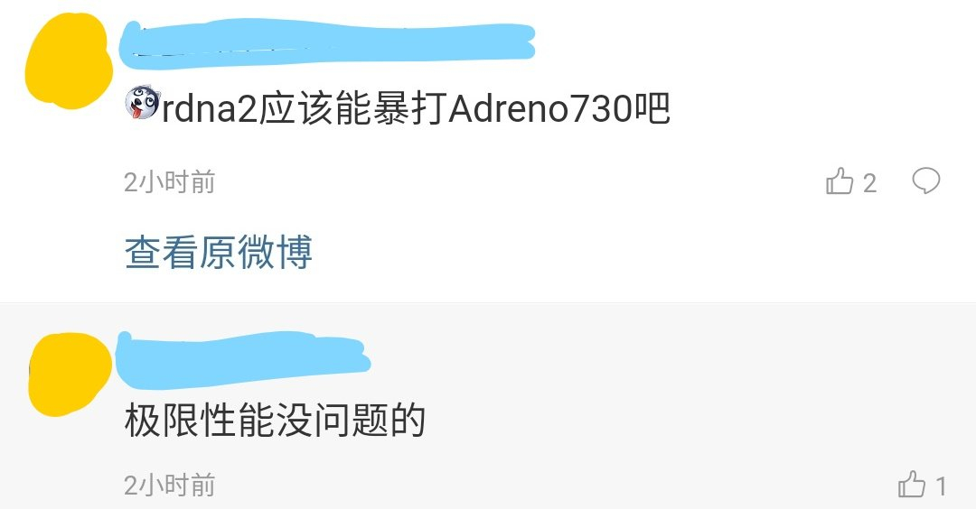This screenshot has height=509, width=976.
Task: Tap the husky dog emoji before rdna2
Action: [x=143, y=103]
